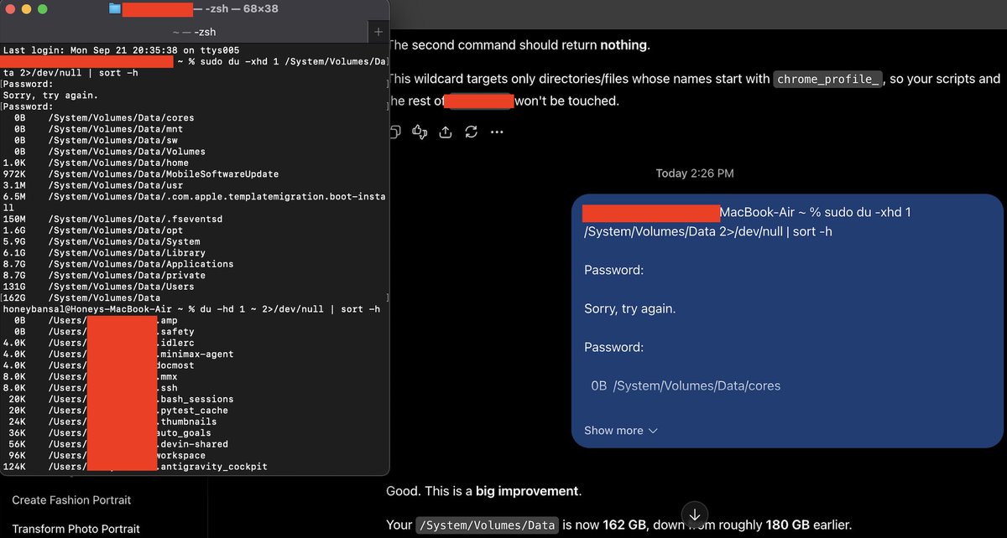Click the .antigravity_cockpit line in Terminal
This screenshot has width=1007, height=538.
(x=135, y=467)
